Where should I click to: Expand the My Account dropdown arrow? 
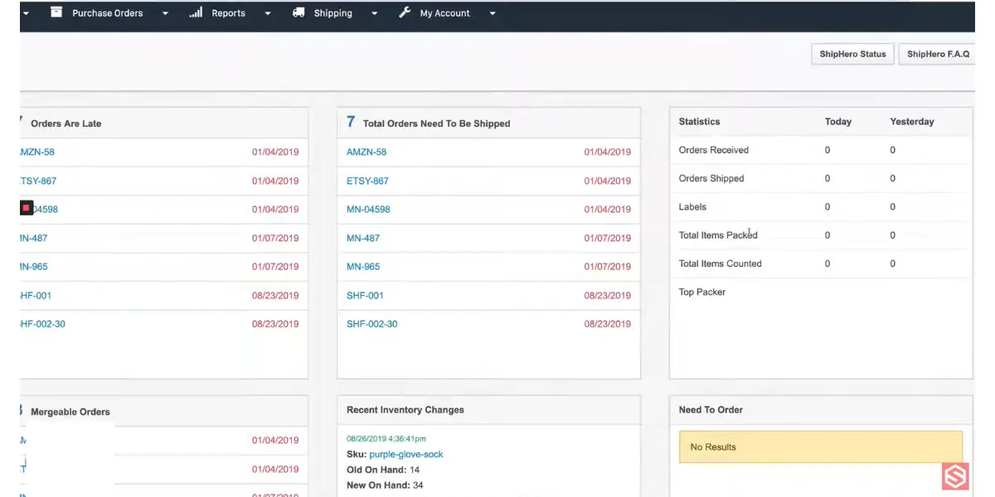tap(493, 13)
